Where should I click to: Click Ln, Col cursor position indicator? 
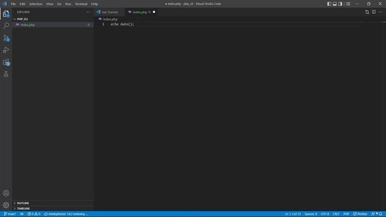coord(293,214)
